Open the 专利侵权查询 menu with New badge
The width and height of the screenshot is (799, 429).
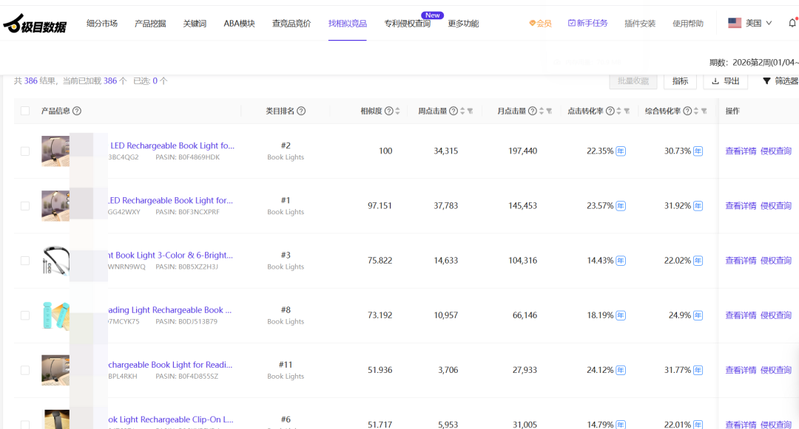pos(408,23)
